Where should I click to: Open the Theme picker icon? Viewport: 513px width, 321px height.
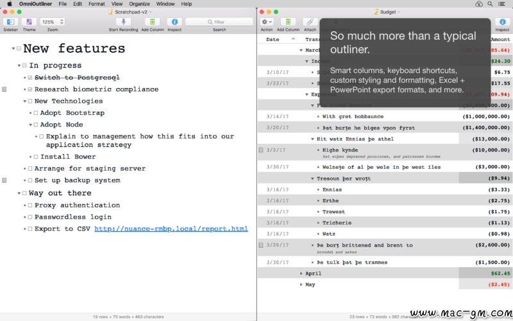pos(29,22)
